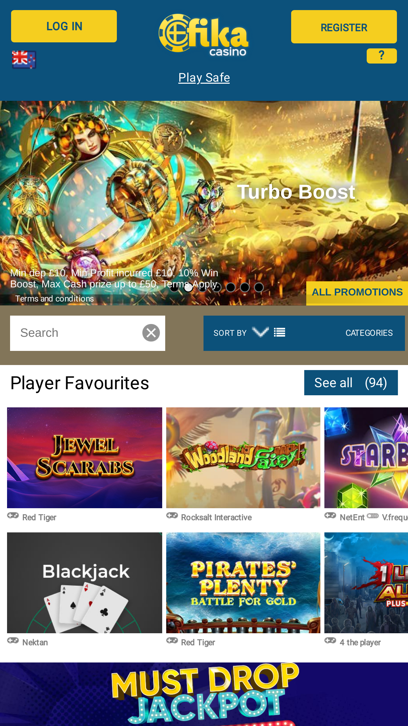The height and width of the screenshot is (726, 408).
Task: Click the controller icon beside Nektan
Action: point(13,640)
